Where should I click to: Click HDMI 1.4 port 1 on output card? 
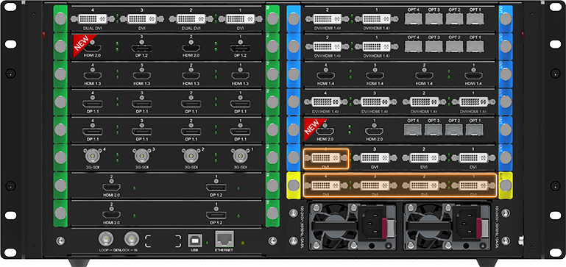pyautogui.click(x=473, y=76)
